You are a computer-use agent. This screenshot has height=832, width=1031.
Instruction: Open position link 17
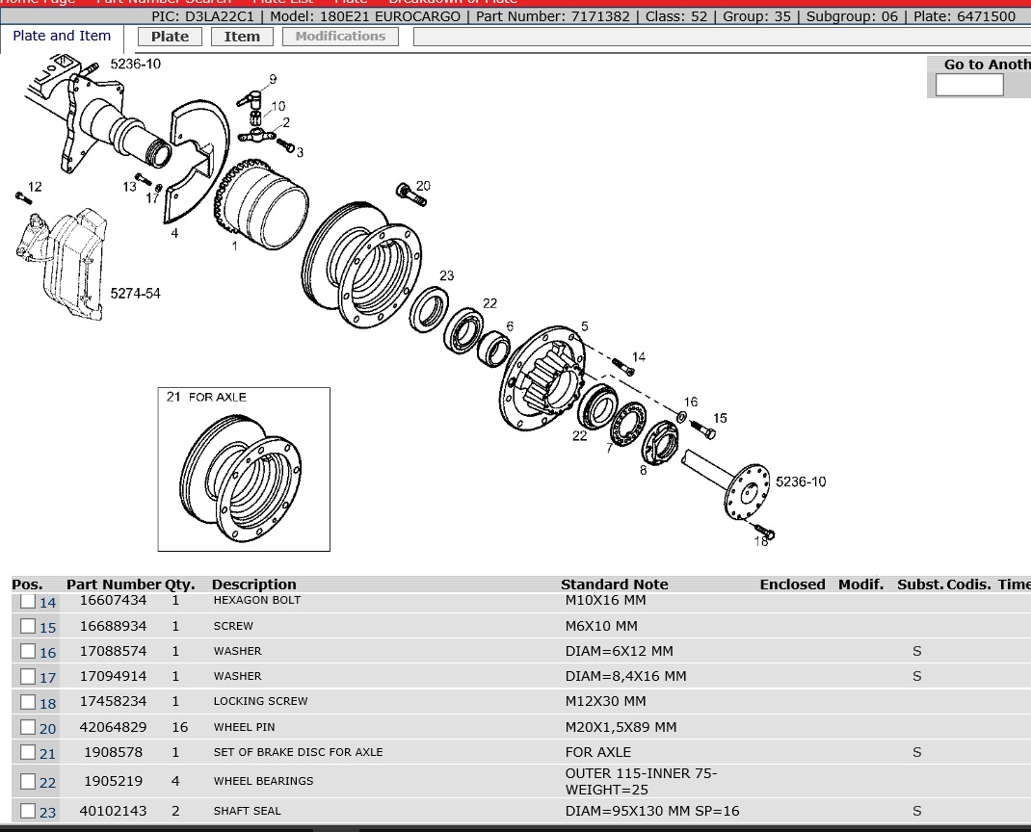coord(48,678)
